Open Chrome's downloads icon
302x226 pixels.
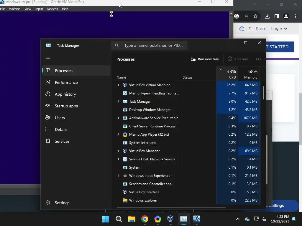point(267,16)
